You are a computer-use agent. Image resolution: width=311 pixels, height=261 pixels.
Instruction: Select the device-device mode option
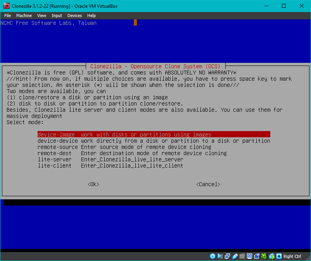tap(154, 141)
